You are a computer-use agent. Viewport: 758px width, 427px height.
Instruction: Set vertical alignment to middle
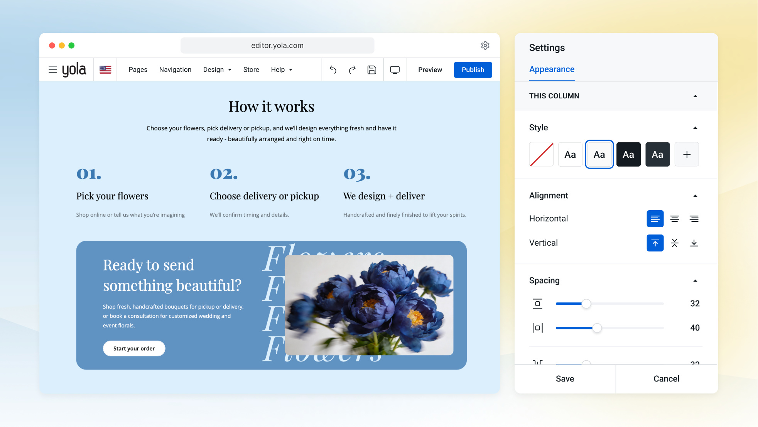675,243
